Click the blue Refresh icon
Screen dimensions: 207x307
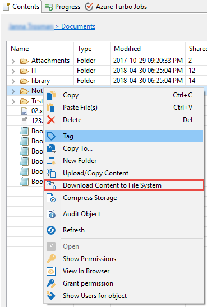coord(51,230)
